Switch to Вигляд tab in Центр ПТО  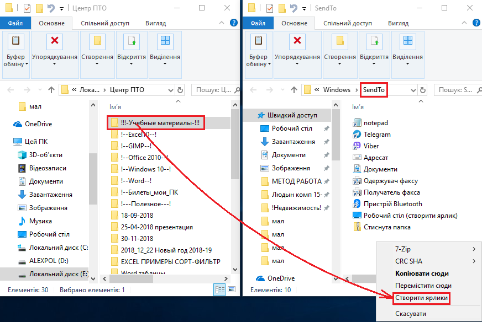pyautogui.click(x=155, y=23)
